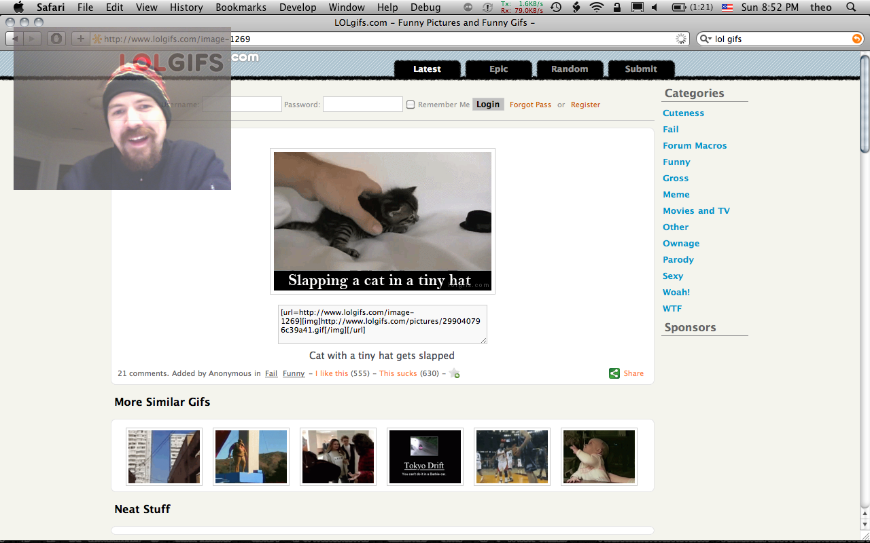Expand the search field magnifier dropdown
Viewport: 870px width, 543px height.
[x=706, y=39]
